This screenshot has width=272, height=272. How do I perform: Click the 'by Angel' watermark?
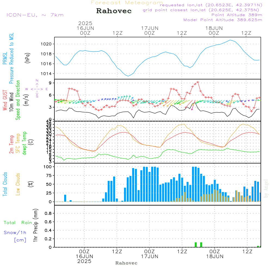point(266,188)
